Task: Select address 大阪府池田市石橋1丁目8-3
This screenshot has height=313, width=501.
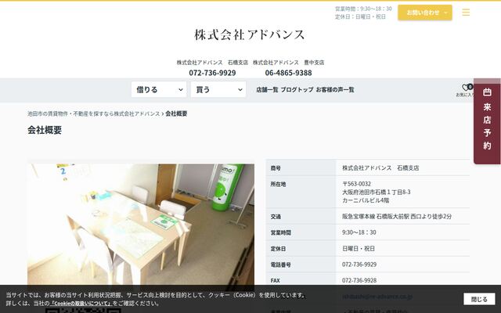Action: pos(377,192)
